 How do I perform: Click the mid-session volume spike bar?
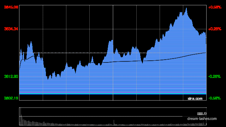[114, 122]
